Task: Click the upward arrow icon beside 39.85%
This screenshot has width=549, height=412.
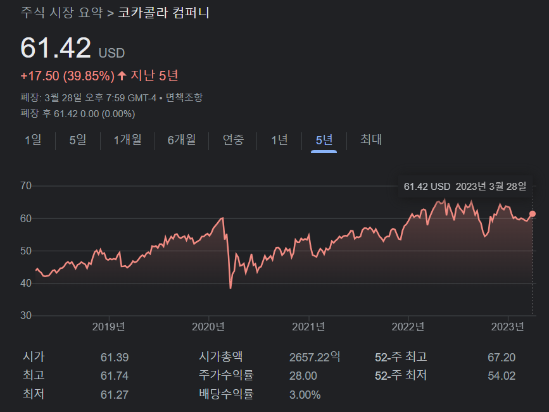Action: [x=122, y=75]
